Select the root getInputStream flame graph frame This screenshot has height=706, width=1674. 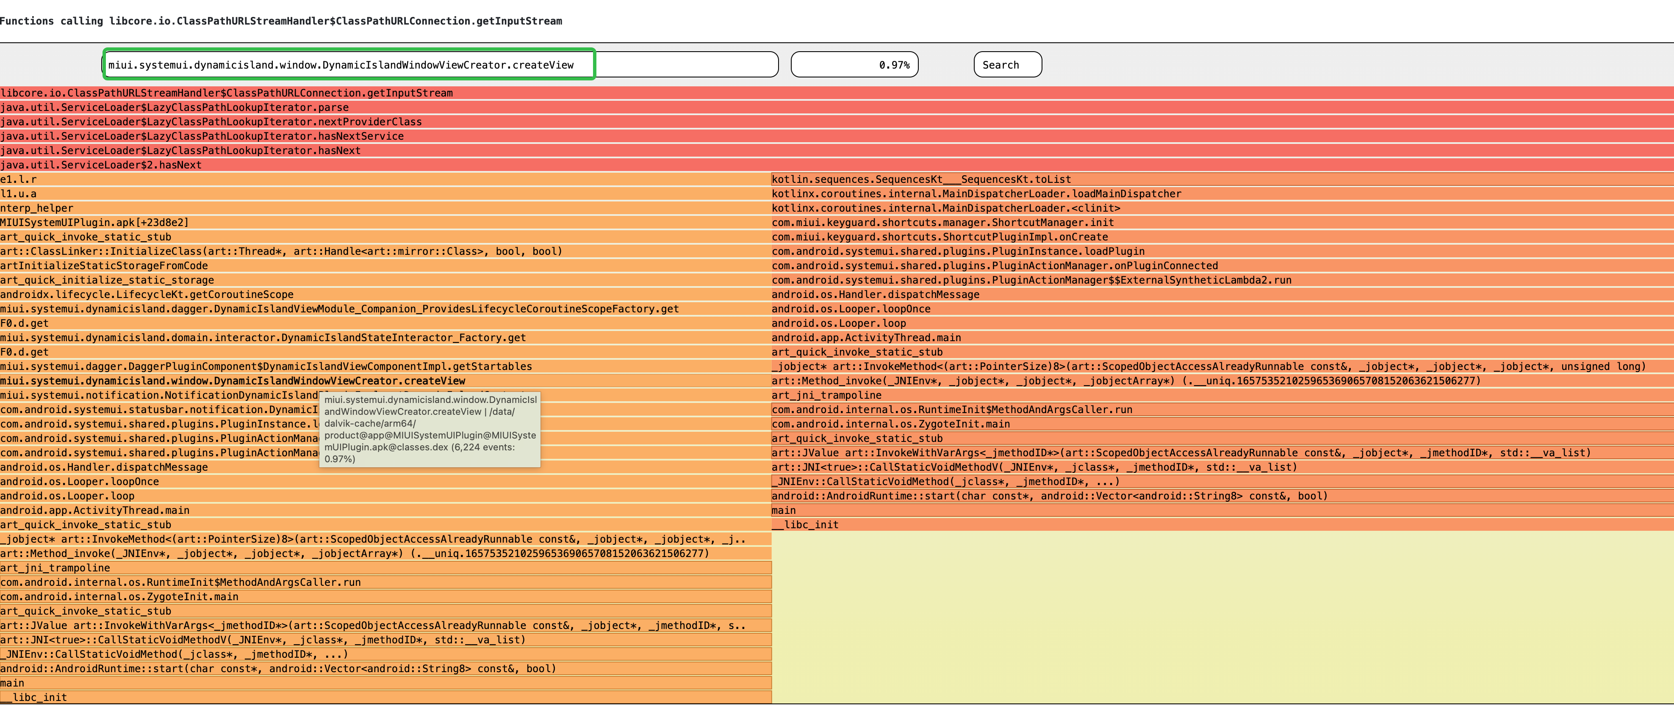(x=837, y=93)
